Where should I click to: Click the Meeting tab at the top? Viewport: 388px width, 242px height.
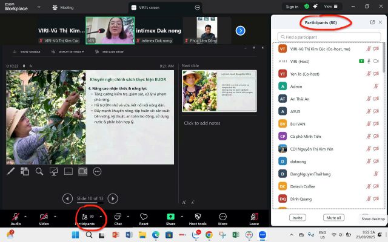click(63, 8)
